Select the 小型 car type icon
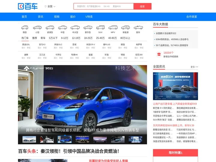The height and width of the screenshot is (162, 216). coord(37,28)
